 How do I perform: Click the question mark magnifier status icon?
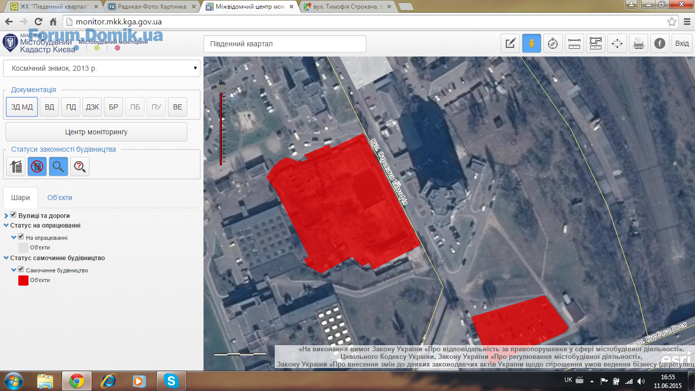(x=80, y=166)
